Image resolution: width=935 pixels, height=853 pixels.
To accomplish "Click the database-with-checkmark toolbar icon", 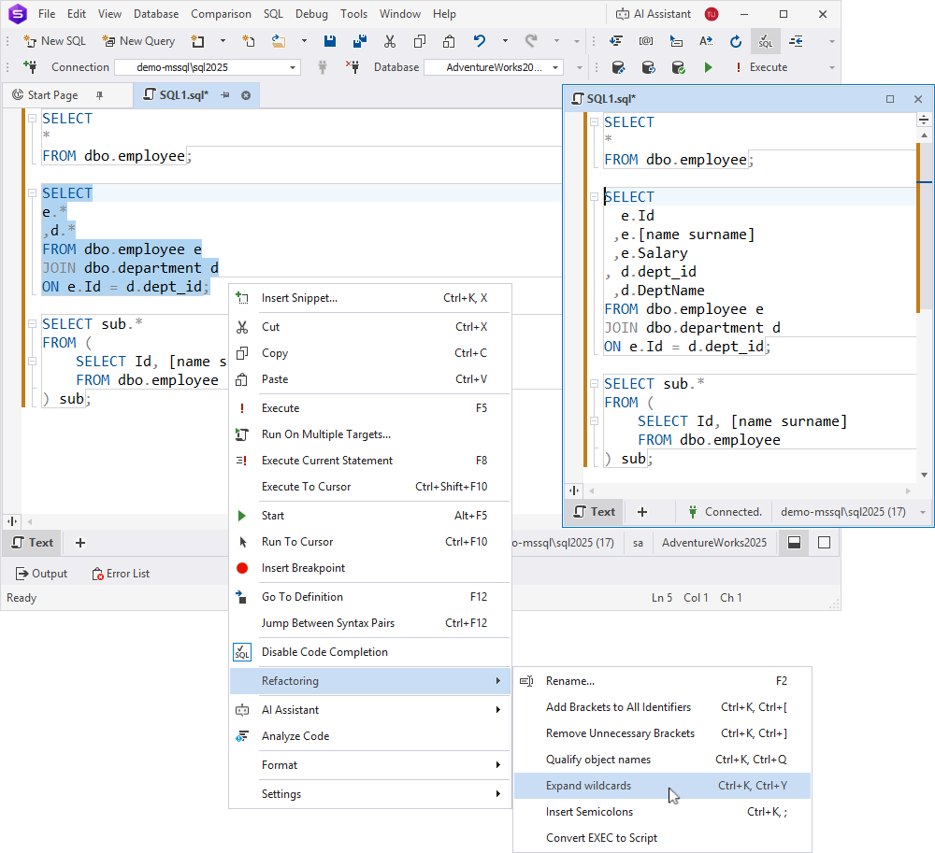I will (x=678, y=67).
